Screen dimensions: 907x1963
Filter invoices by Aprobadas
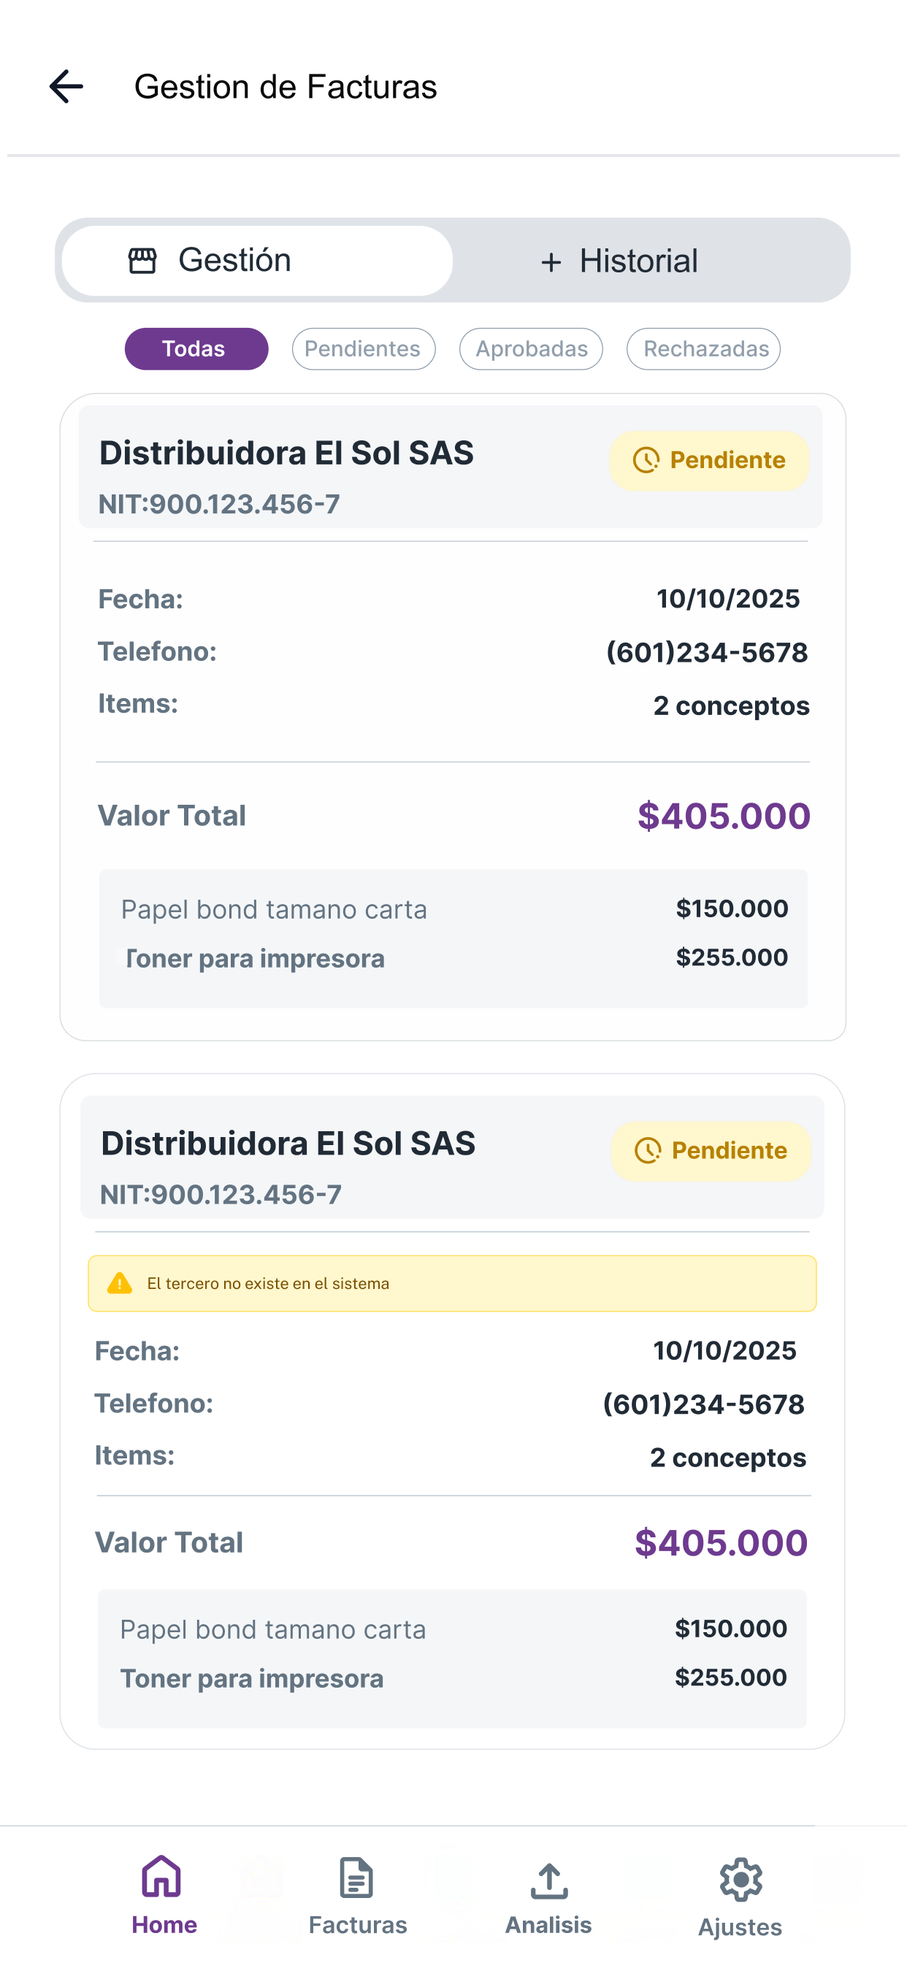click(531, 349)
